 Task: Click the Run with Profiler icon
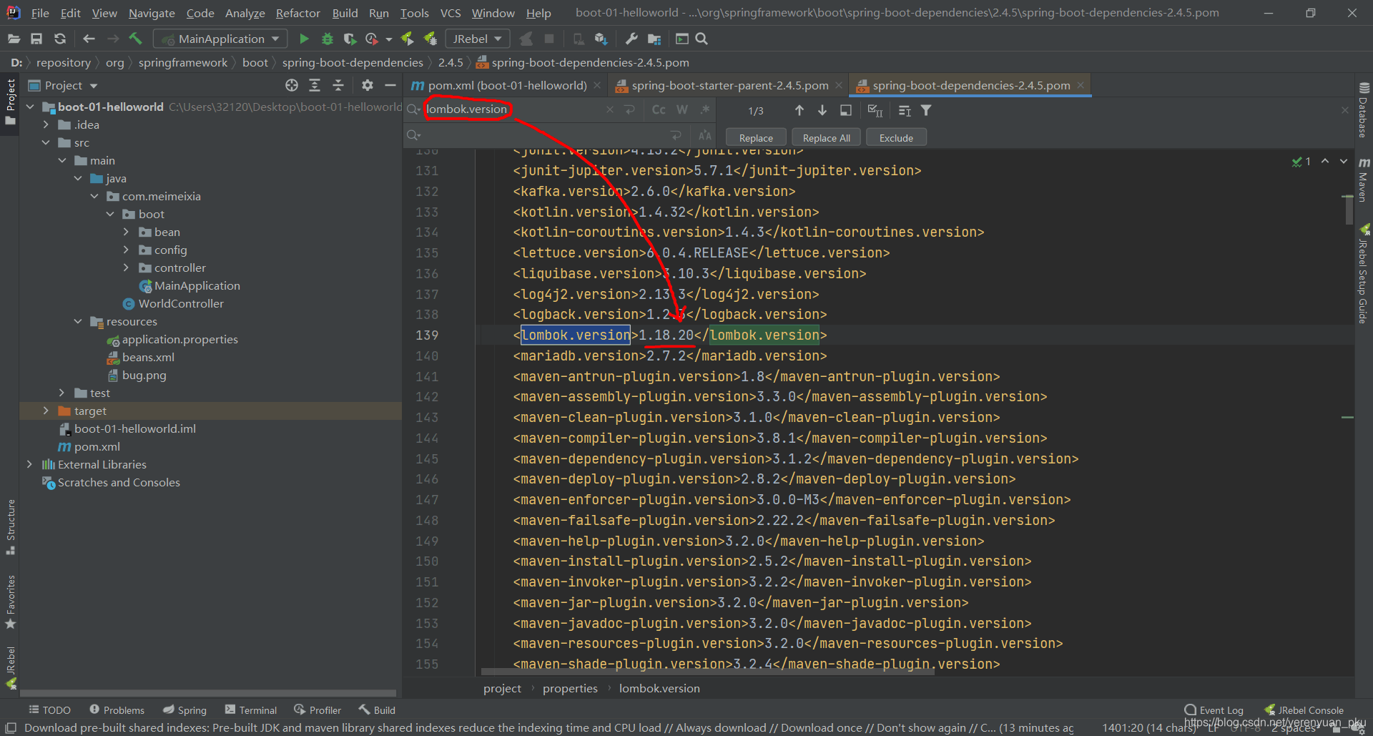point(372,39)
